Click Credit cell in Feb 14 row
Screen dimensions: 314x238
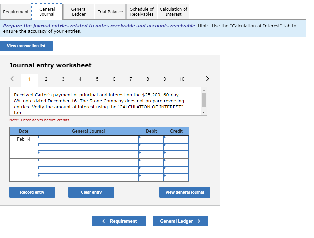tap(176, 139)
